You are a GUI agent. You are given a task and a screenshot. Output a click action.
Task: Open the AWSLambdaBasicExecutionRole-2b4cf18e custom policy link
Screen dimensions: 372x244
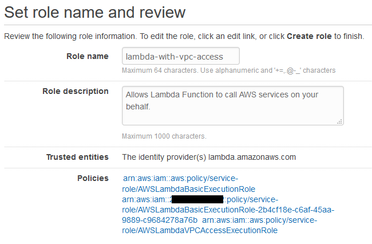[x=228, y=210]
